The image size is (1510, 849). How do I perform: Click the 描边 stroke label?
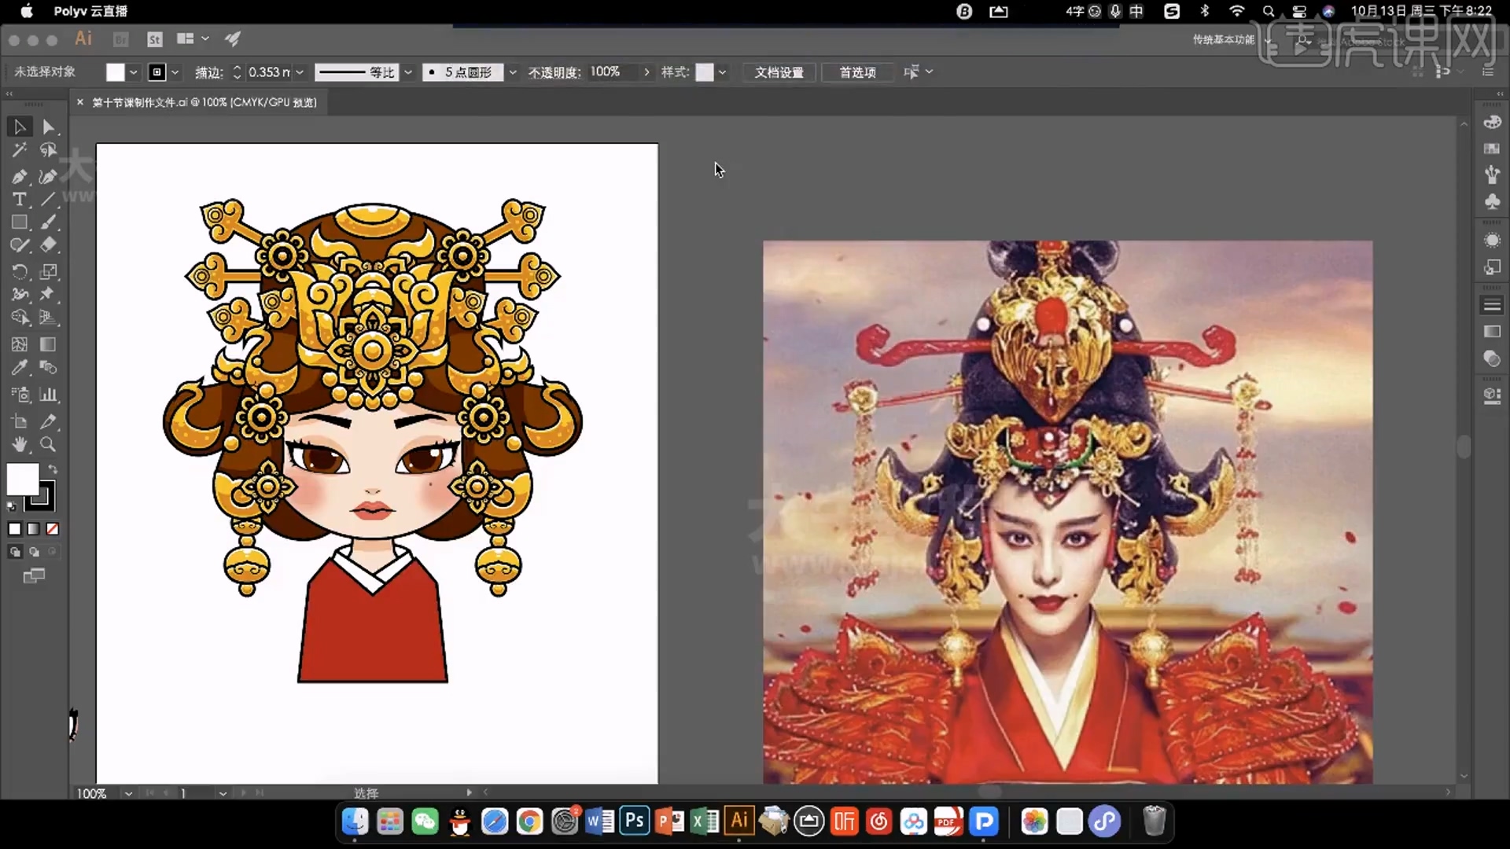[208, 72]
